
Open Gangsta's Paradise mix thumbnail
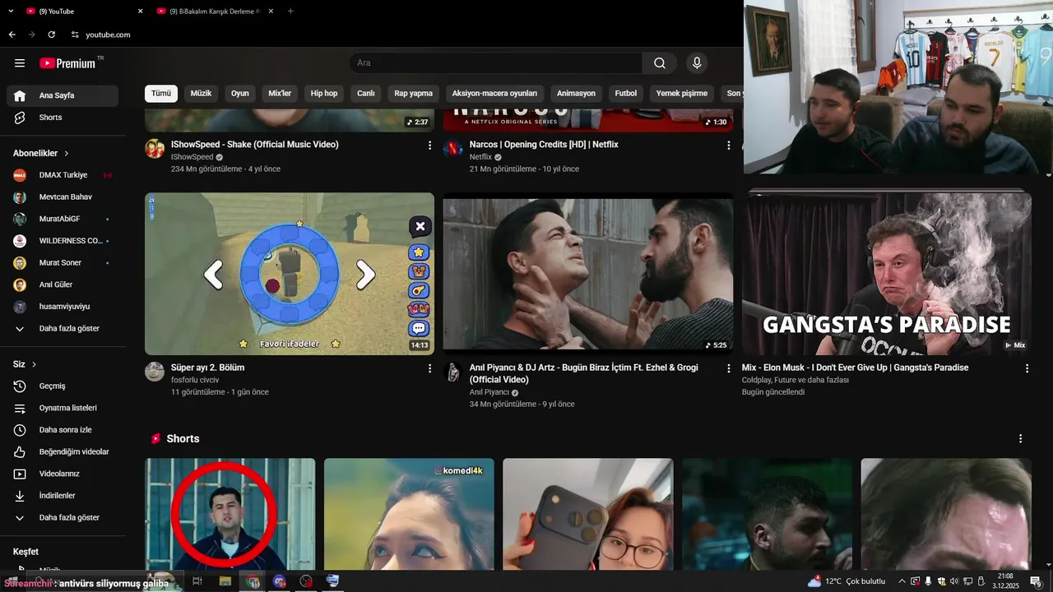(x=886, y=274)
